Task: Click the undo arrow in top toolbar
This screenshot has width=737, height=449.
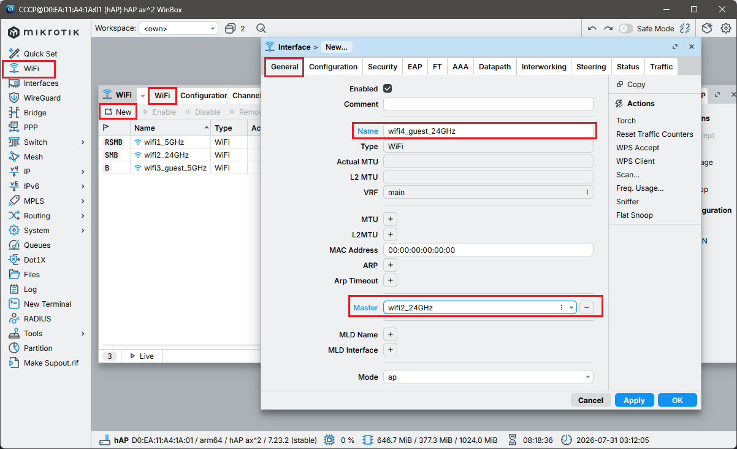Action: tap(592, 28)
